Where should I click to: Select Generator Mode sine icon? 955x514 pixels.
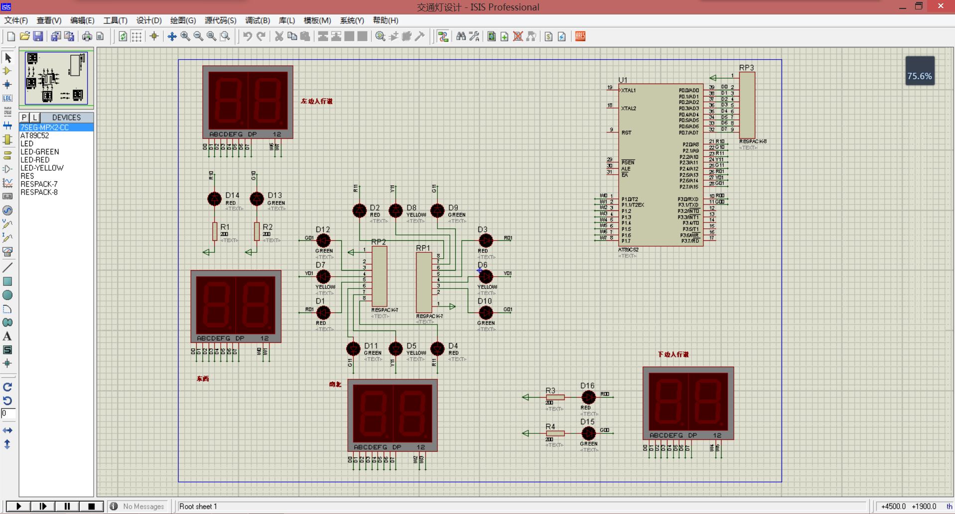7,210
